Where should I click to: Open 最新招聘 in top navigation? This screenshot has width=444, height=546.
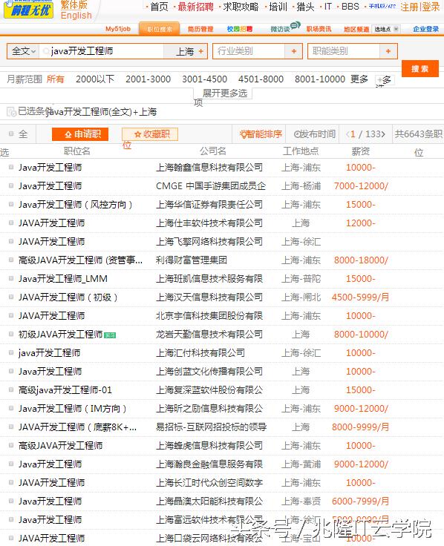click(195, 7)
